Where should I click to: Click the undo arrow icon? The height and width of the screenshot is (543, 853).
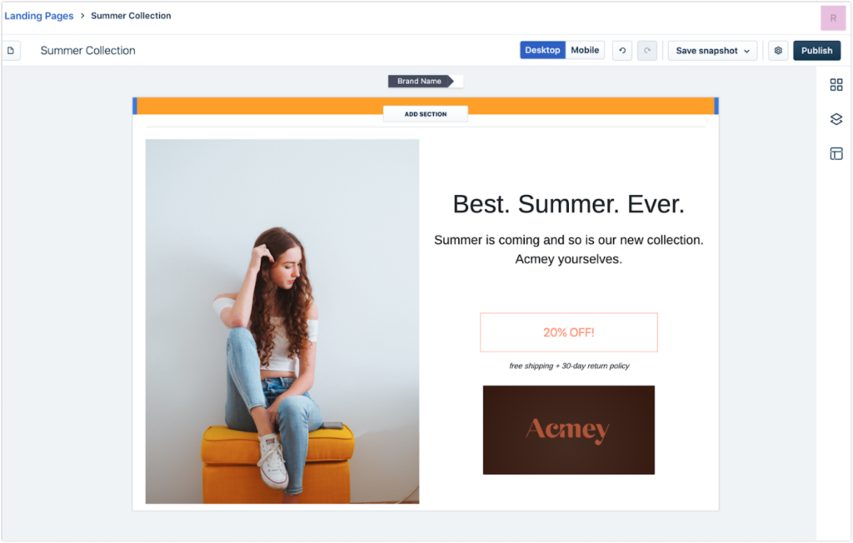click(622, 51)
